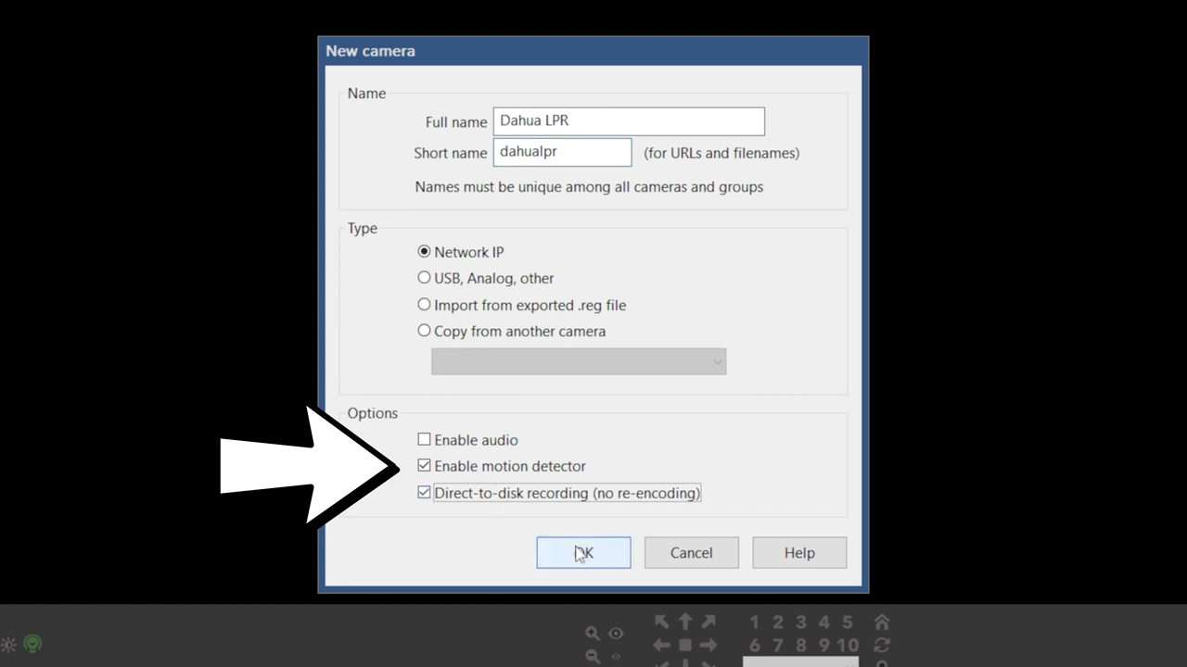Select PTZ preset 10

pyautogui.click(x=848, y=646)
